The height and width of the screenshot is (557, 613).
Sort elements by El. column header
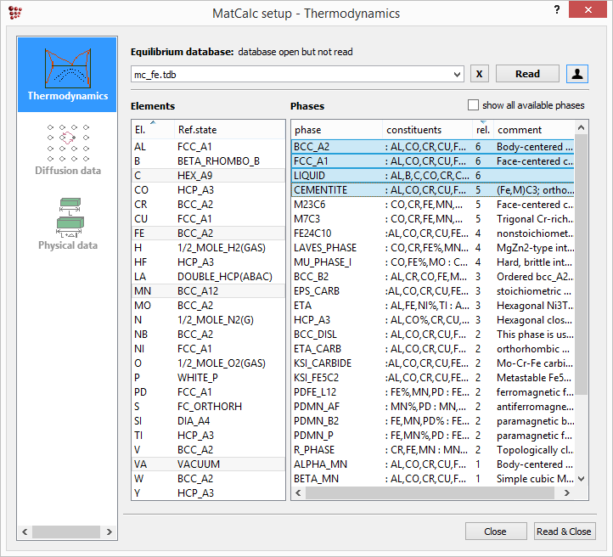click(x=151, y=130)
